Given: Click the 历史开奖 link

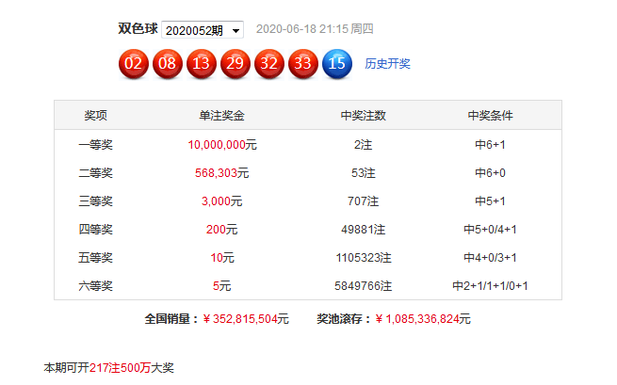Looking at the screenshot, I should pos(387,64).
